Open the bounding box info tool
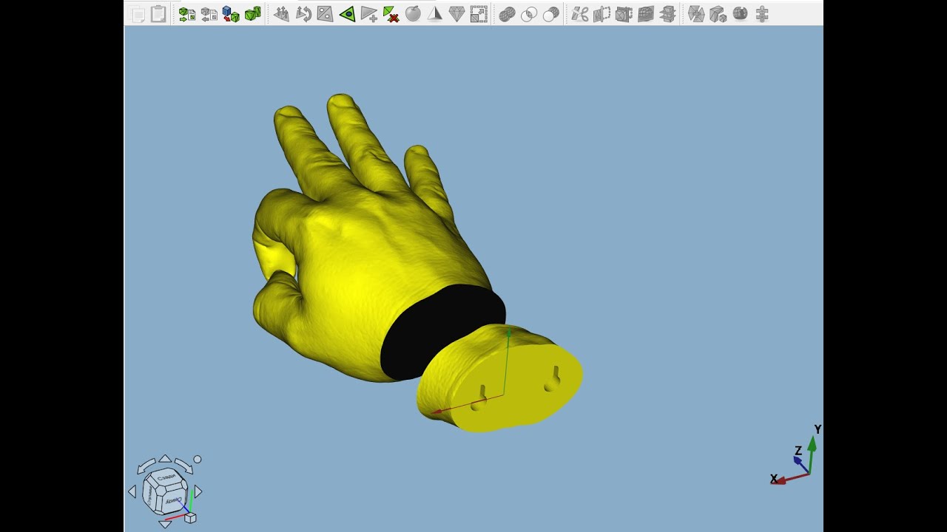Viewport: 947px width, 532px height. [x=479, y=14]
